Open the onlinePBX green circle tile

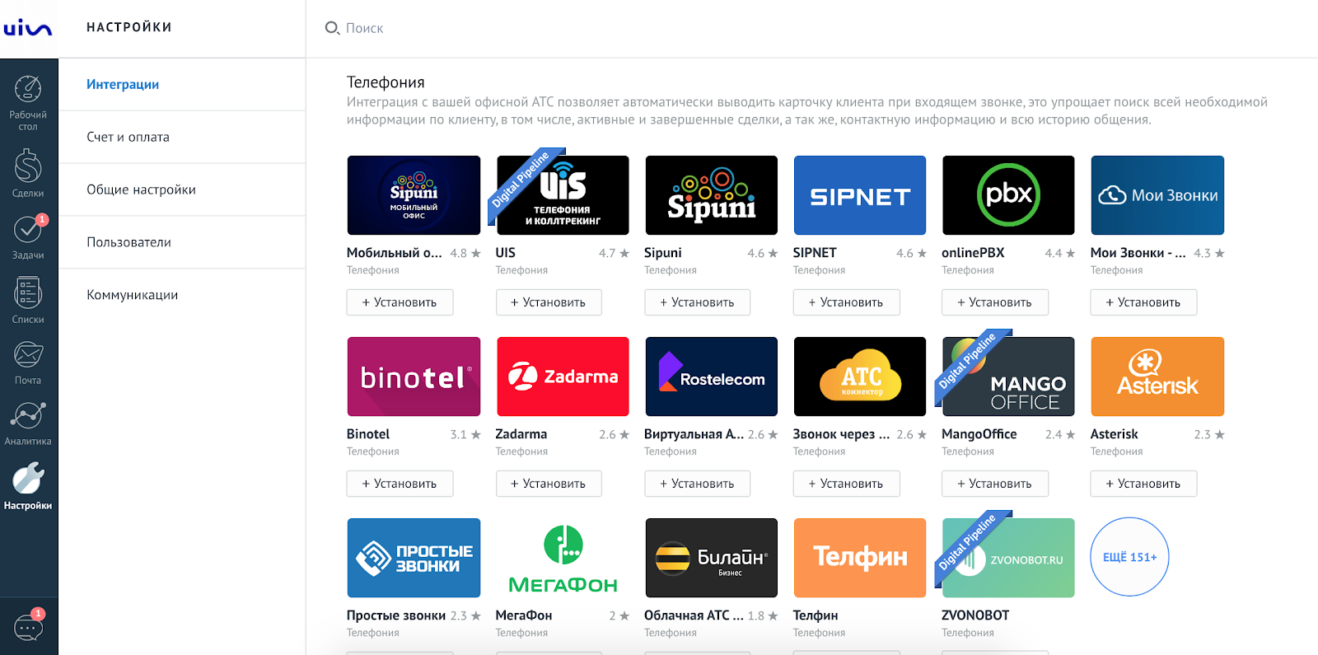coord(1008,195)
